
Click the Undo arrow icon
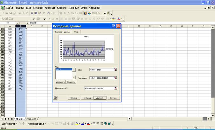[x=48, y=13]
